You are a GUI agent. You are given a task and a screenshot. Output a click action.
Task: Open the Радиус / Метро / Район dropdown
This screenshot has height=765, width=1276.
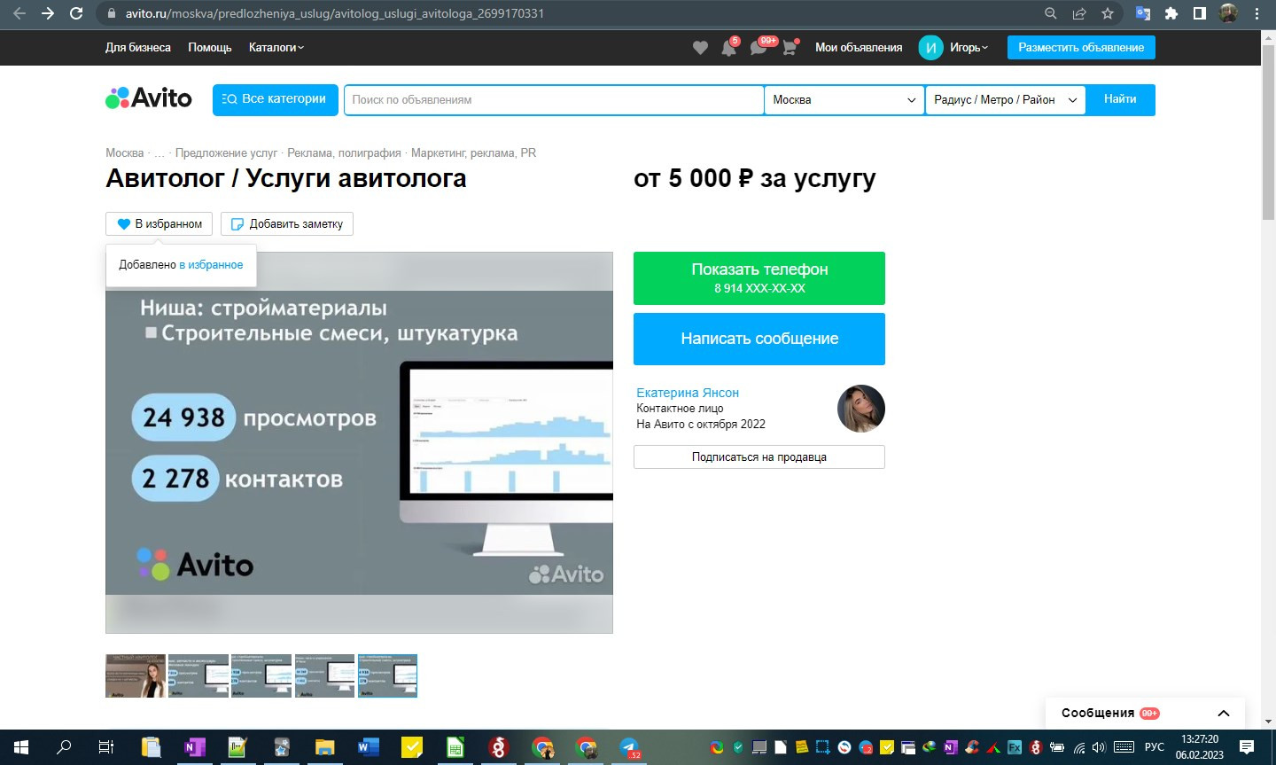(x=1006, y=100)
